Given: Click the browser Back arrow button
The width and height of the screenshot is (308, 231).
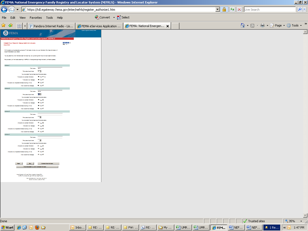Looking at the screenshot, I should [x=4, y=10].
